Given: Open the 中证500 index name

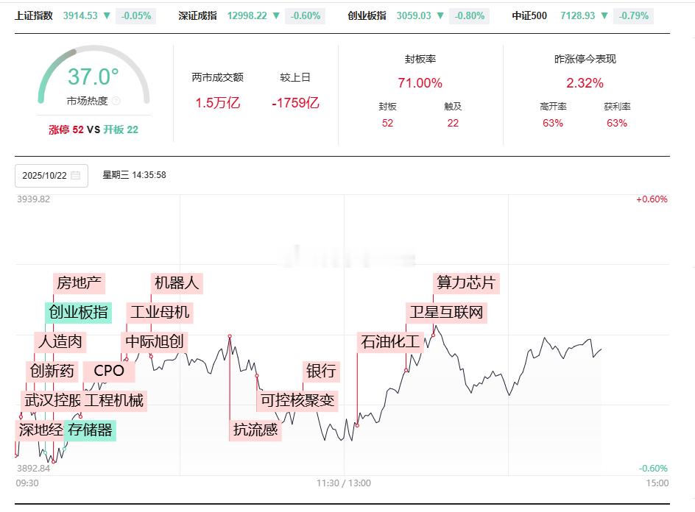Looking at the screenshot, I should [x=529, y=16].
